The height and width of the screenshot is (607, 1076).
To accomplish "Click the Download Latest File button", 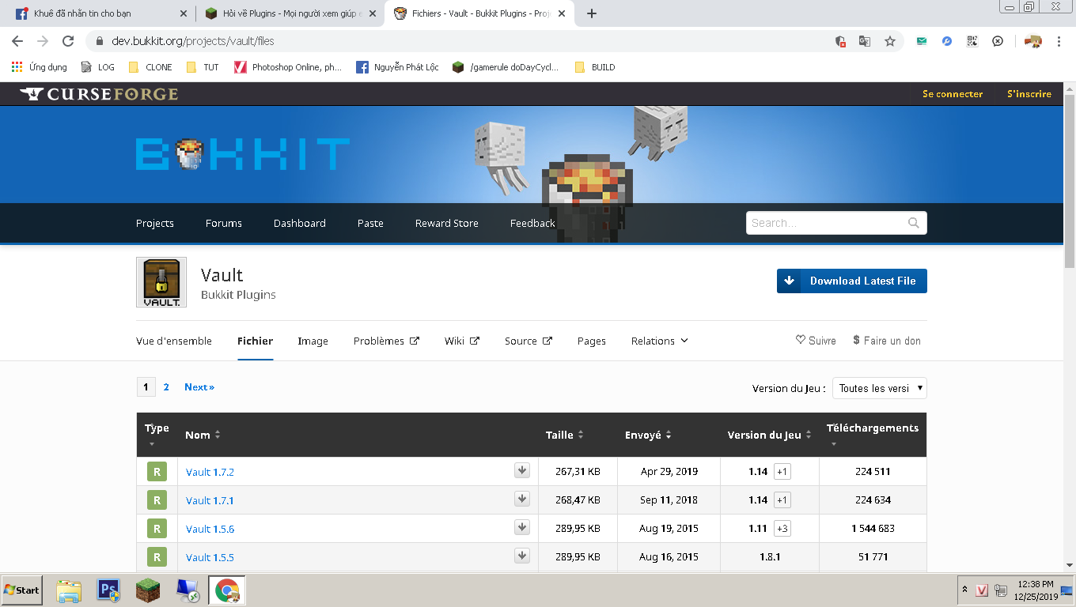I will 852,281.
